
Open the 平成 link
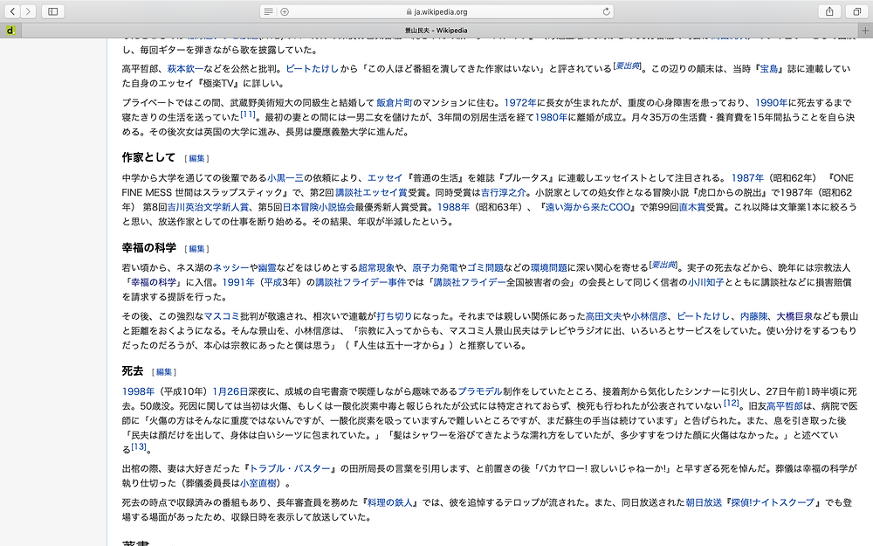tap(272, 282)
